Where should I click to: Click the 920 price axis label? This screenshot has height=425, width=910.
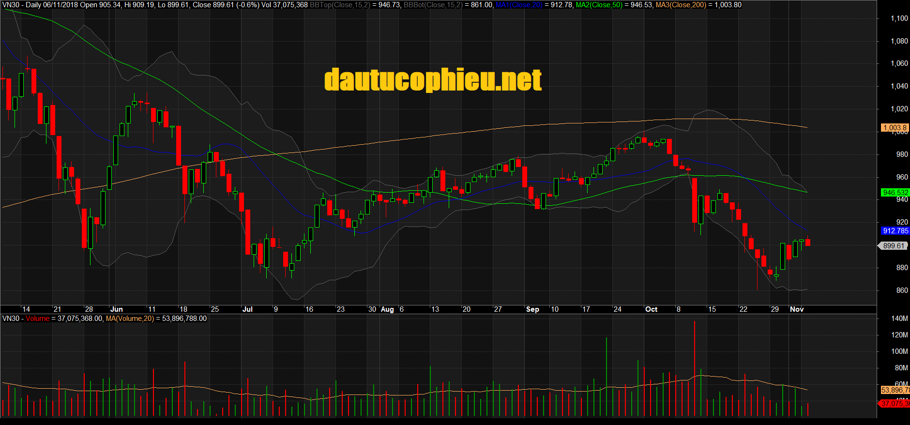point(902,222)
